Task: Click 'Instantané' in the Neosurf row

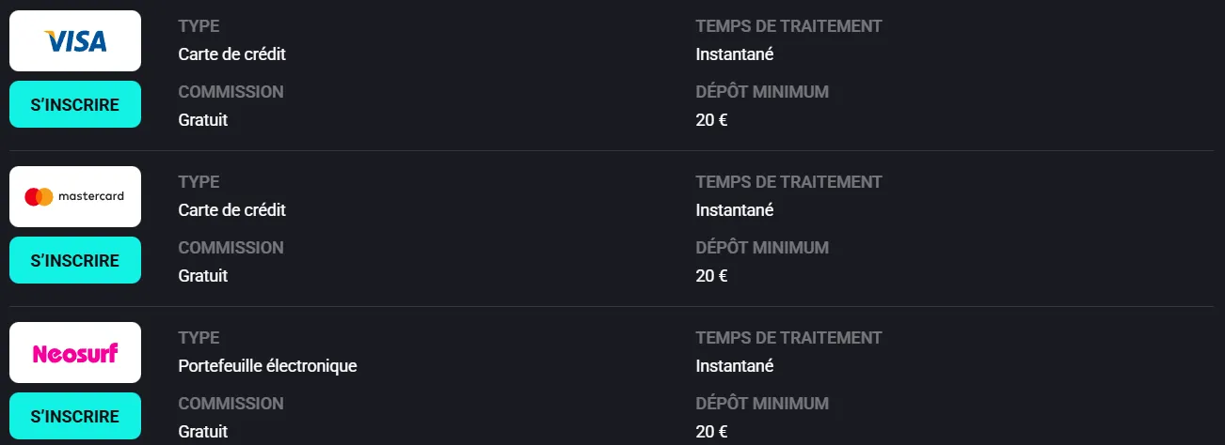Action: coord(734,366)
